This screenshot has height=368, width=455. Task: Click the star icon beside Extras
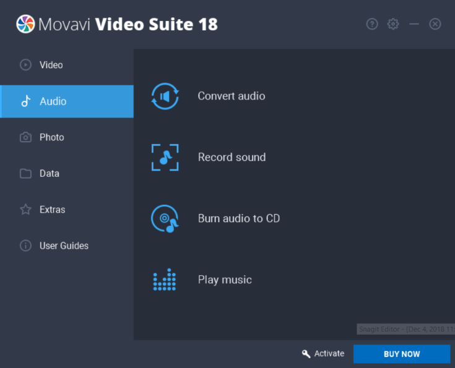pos(25,210)
